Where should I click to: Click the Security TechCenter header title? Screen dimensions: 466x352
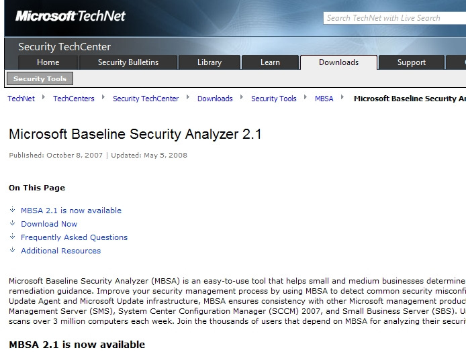tap(64, 46)
